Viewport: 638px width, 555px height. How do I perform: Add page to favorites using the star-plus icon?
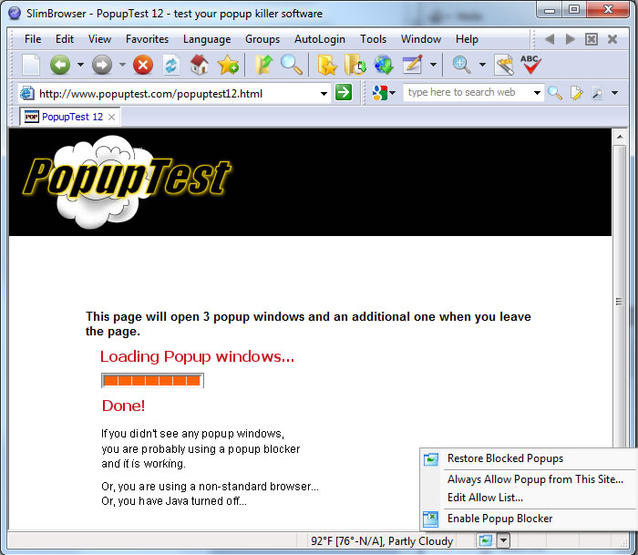pos(228,65)
